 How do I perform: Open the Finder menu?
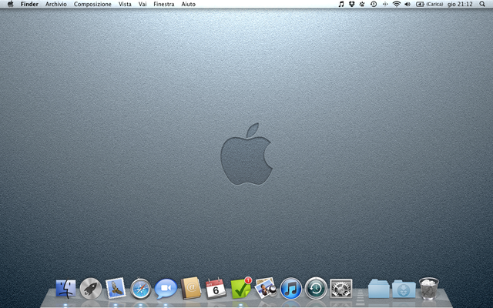29,4
